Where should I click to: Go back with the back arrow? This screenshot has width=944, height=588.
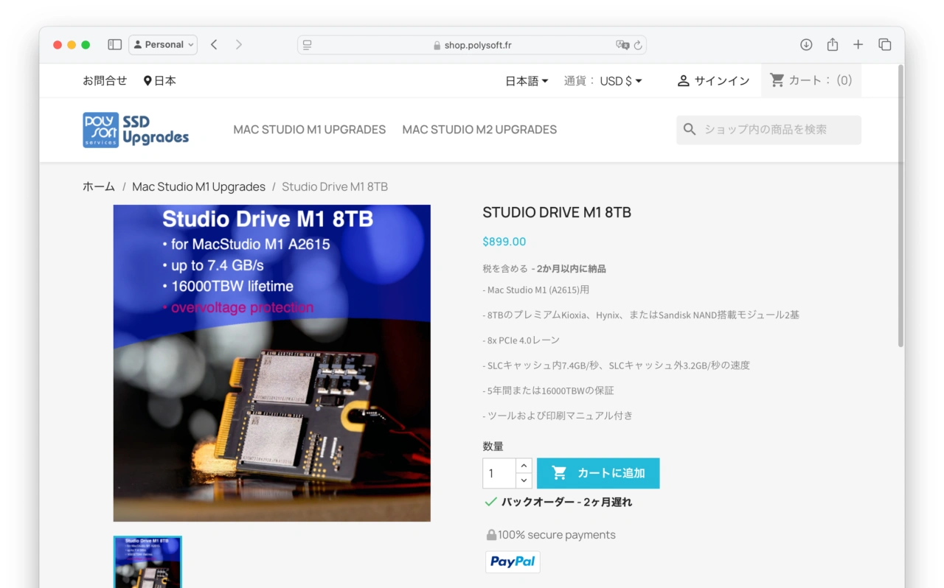click(214, 45)
